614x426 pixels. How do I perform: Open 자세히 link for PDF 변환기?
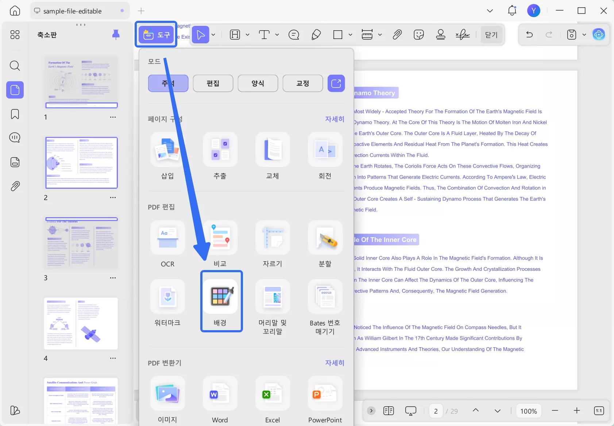(x=335, y=363)
